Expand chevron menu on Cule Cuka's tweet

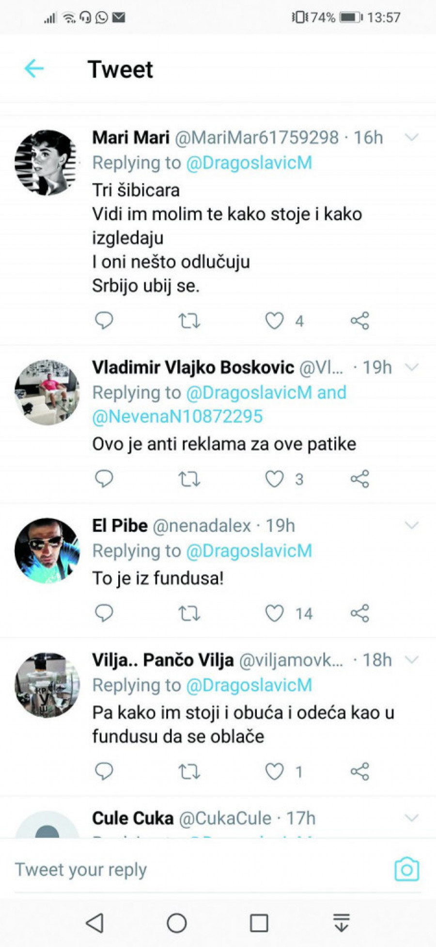tap(411, 818)
